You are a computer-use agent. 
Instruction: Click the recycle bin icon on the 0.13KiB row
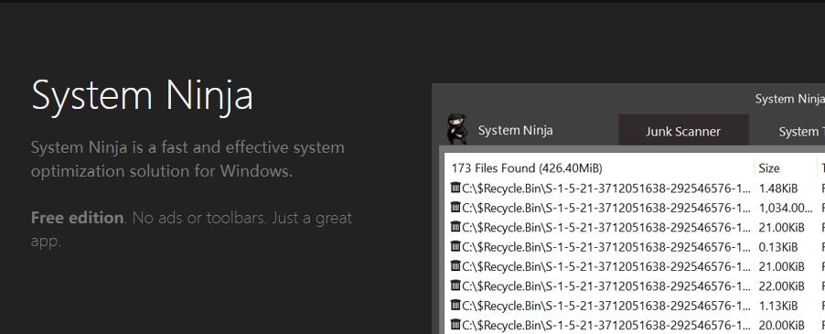pos(455,245)
